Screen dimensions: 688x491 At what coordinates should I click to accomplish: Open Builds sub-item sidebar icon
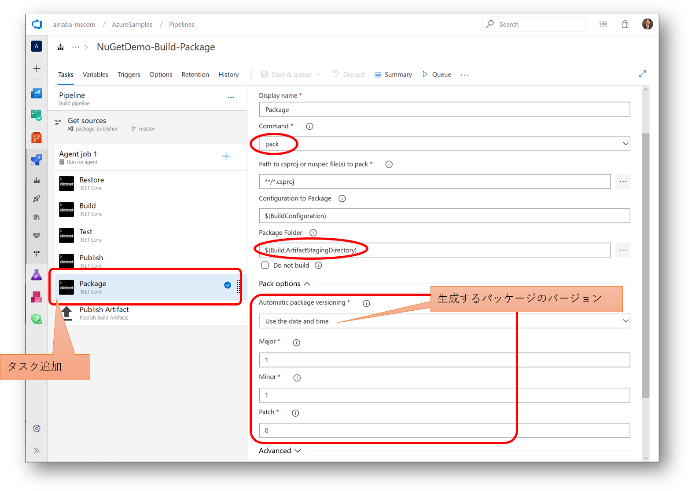(37, 180)
